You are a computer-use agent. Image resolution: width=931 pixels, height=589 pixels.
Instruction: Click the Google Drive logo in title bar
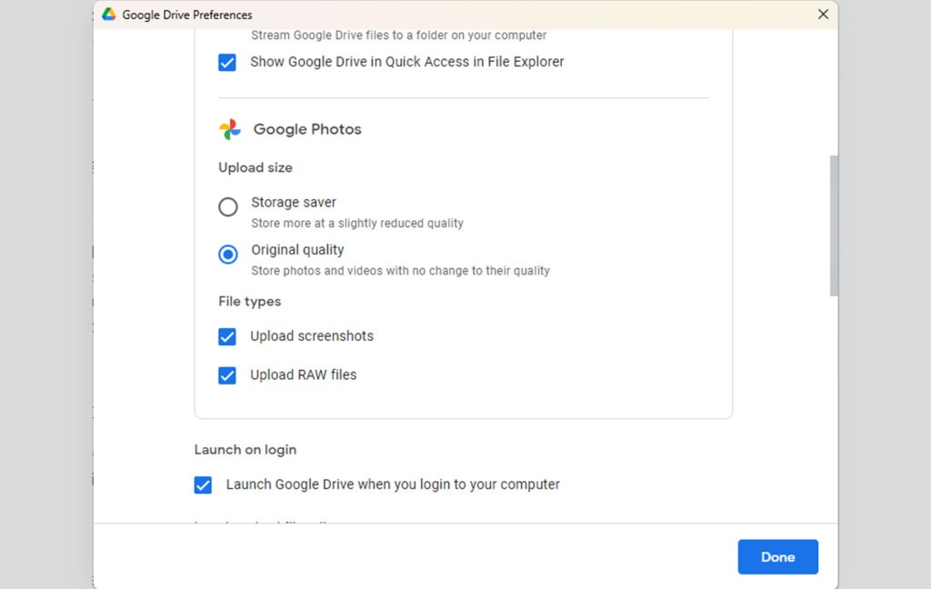(109, 14)
